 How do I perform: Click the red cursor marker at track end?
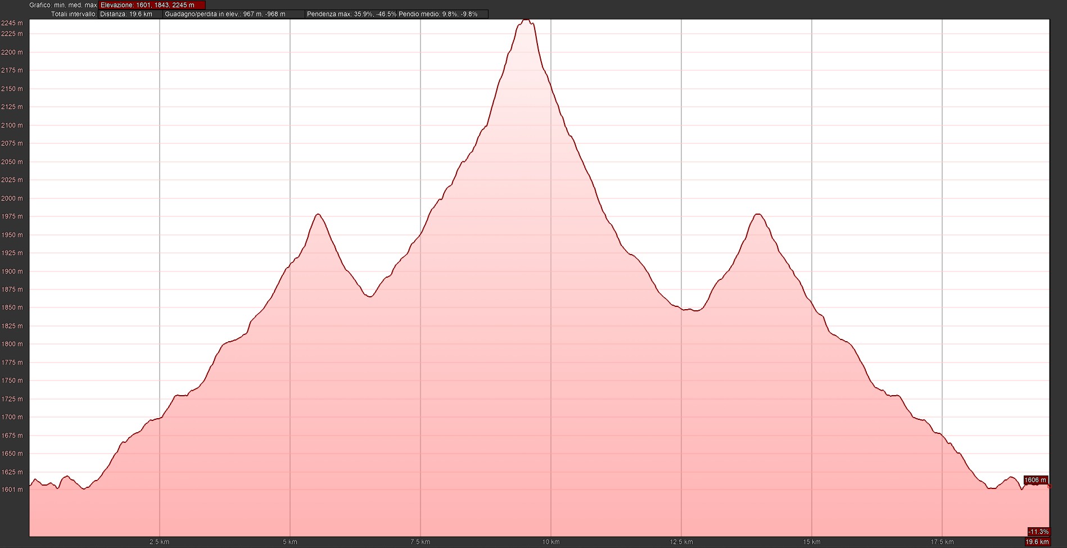click(1049, 486)
